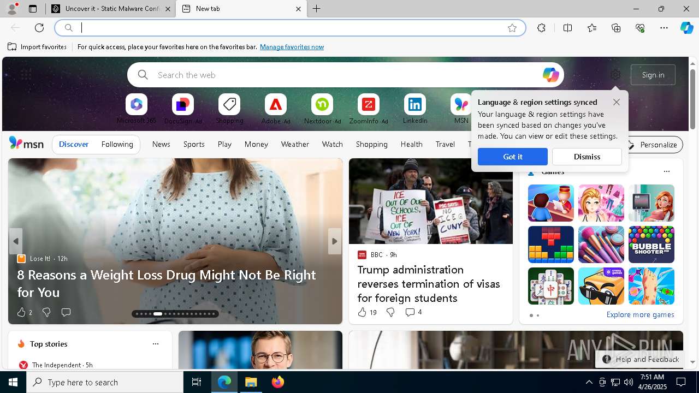The height and width of the screenshot is (393, 699).
Task: Open Settings and more ellipsis
Action: click(x=664, y=28)
